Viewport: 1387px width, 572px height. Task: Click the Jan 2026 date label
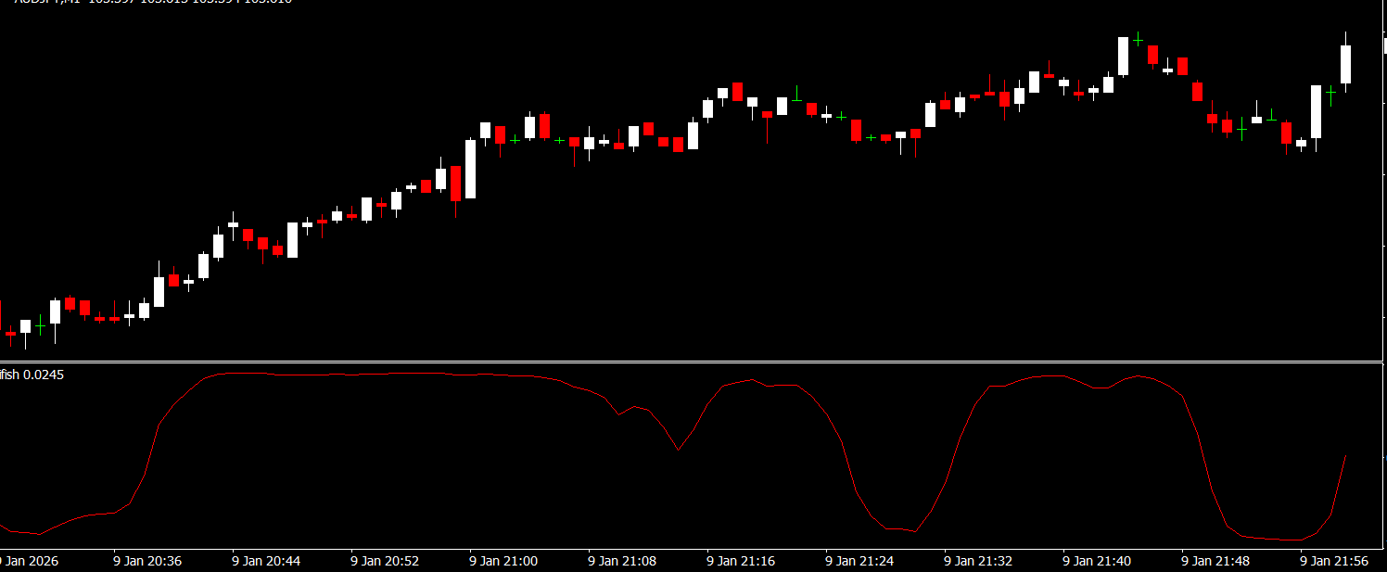pyautogui.click(x=28, y=561)
